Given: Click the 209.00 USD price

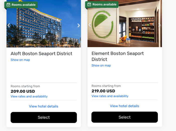Looking at the screenshot, I should point(23,91).
